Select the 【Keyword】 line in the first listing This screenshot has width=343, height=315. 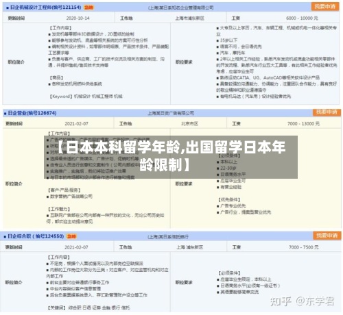[86, 96]
